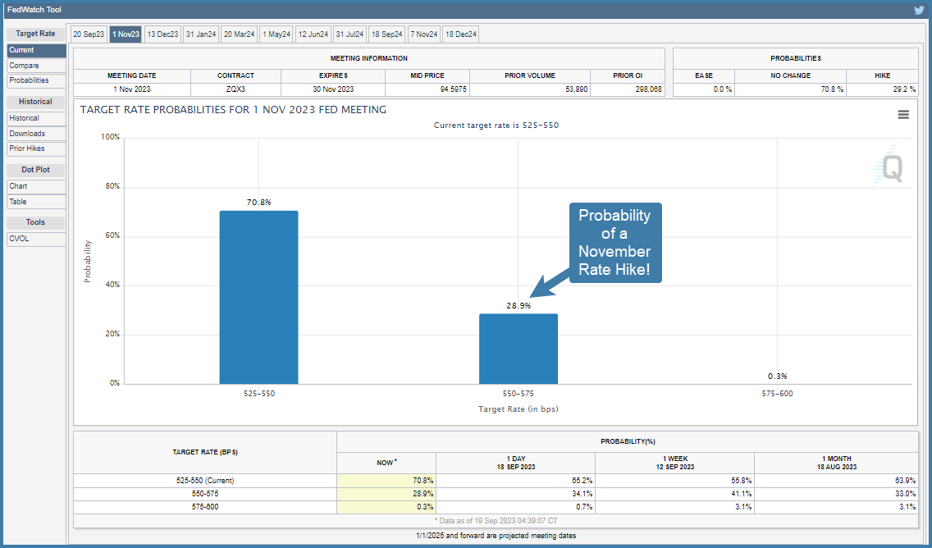Select the 18 Sep24 meeting tab
The image size is (932, 548).
tap(387, 34)
